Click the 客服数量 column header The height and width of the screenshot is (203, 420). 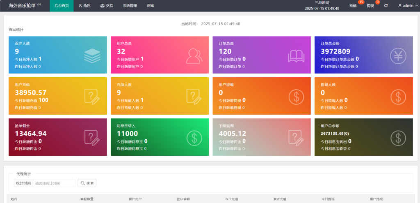(87, 199)
